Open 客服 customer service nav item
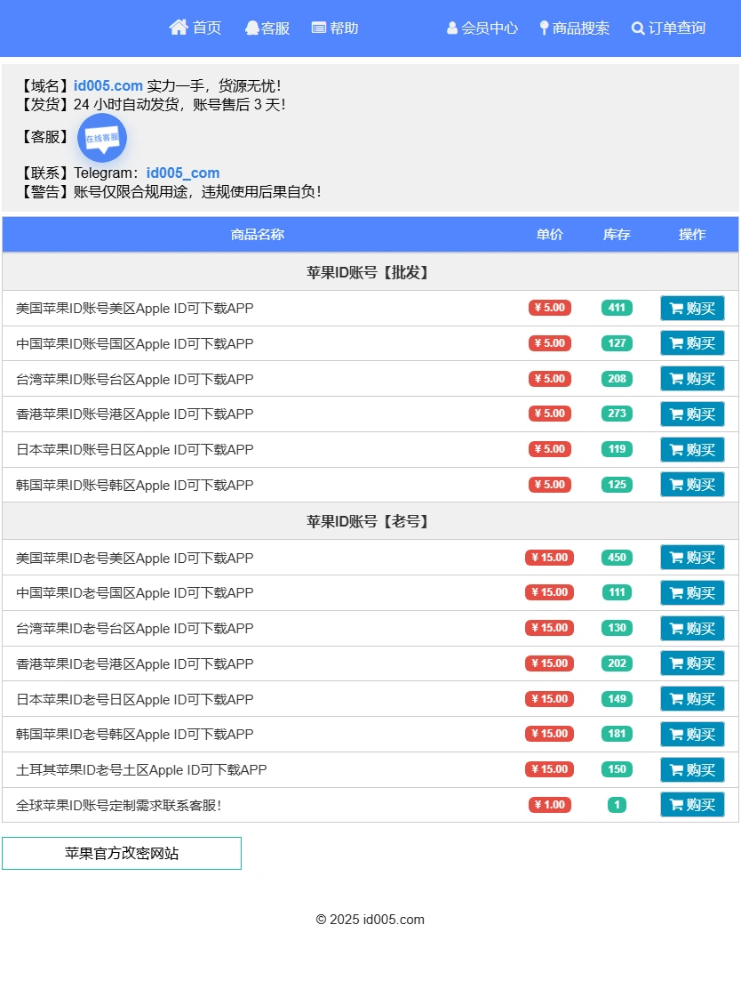The image size is (741, 989). click(x=267, y=28)
